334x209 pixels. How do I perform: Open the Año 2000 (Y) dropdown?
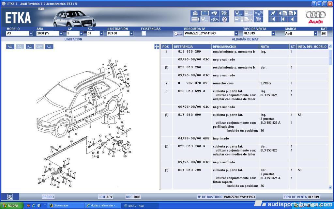pos(61,34)
